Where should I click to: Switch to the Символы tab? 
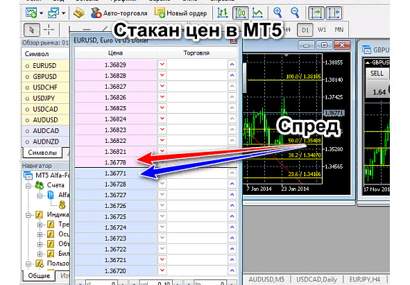[x=42, y=153]
